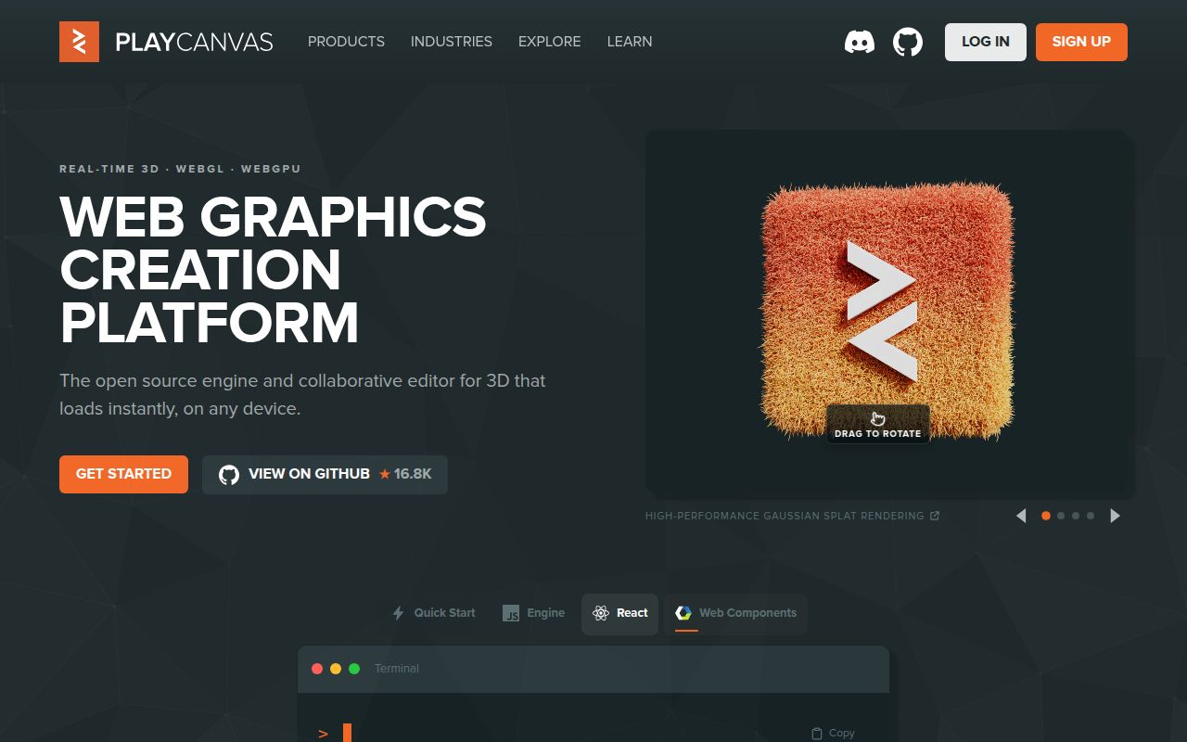
Task: Open the Industries menu
Action: coord(452,42)
